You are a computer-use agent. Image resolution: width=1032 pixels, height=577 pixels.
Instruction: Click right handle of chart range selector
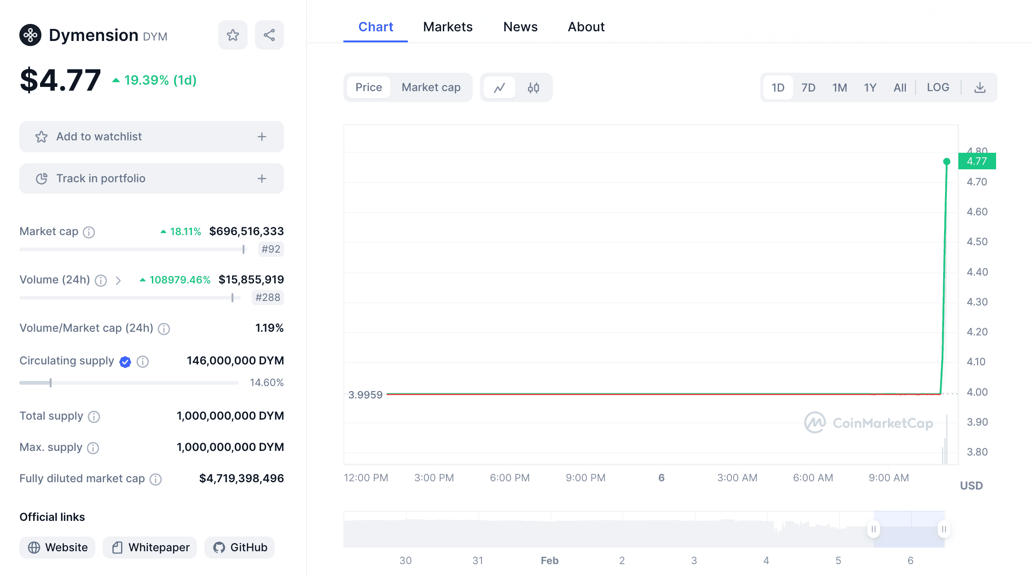pyautogui.click(x=944, y=529)
